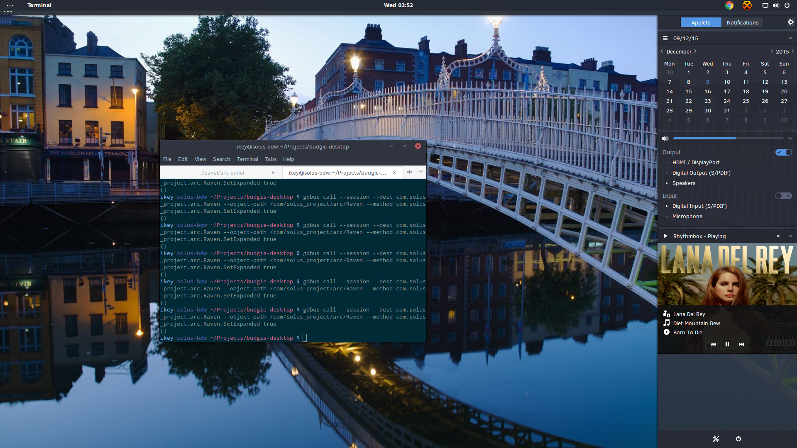This screenshot has width=797, height=448.
Task: Select Digital Input (S/PDIF)
Action: tap(699, 206)
